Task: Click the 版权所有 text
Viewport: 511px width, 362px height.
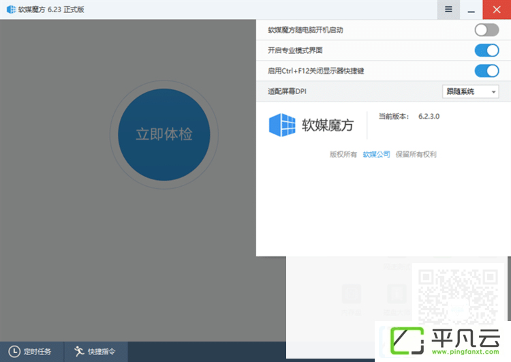Action: (343, 154)
